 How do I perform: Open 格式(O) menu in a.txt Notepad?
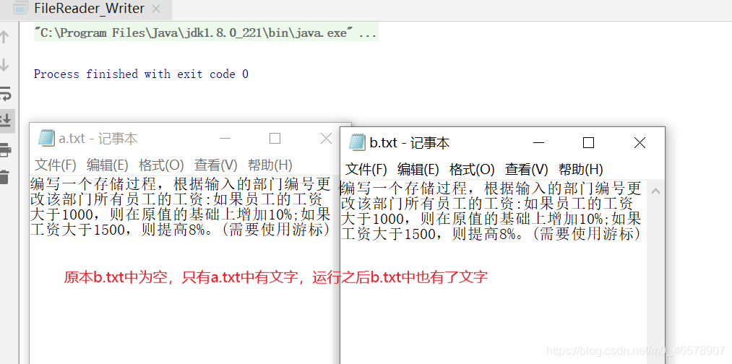tap(161, 165)
